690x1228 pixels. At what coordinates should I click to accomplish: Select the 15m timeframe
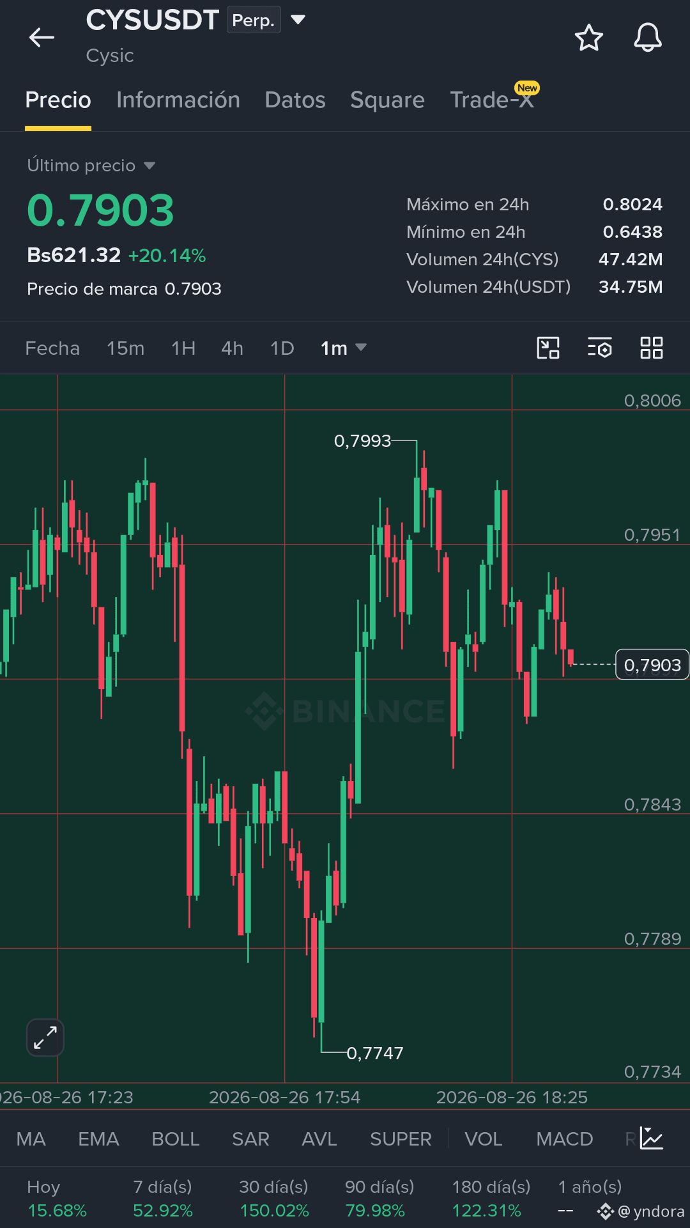tap(125, 348)
